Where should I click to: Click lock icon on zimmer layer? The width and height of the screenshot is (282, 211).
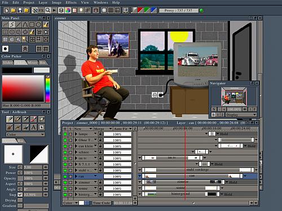pyautogui.click(x=100, y=182)
